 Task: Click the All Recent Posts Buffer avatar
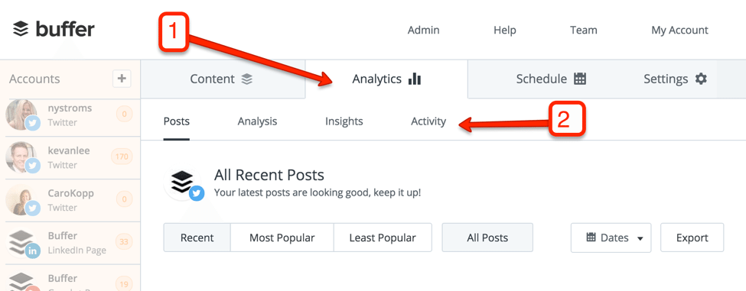183,183
